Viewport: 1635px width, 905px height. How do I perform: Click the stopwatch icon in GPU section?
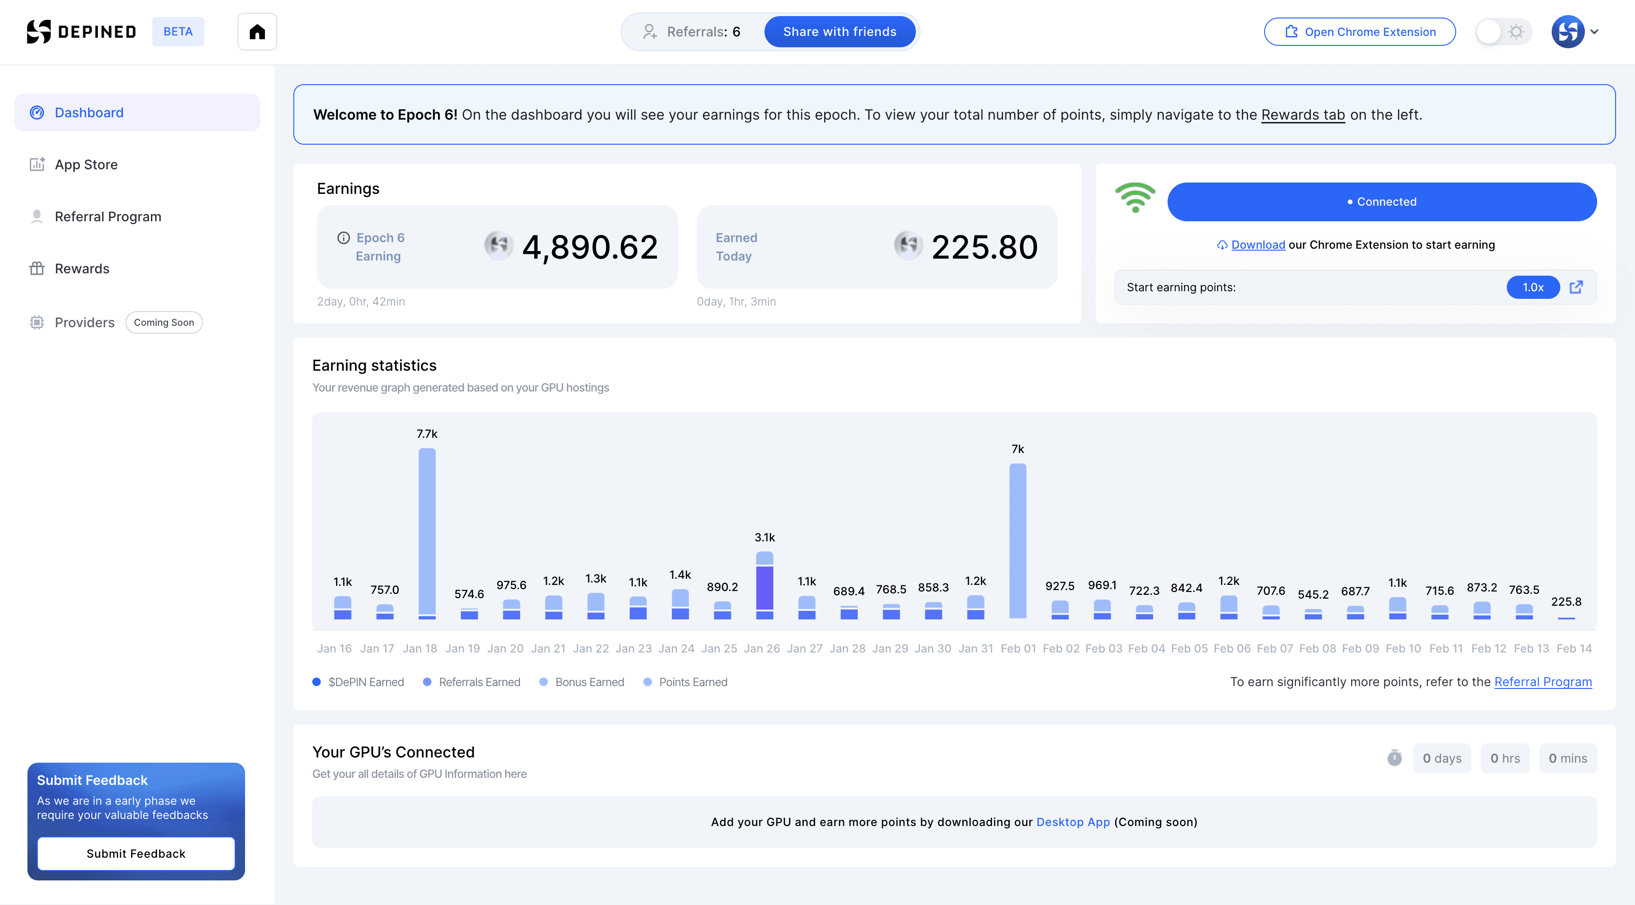point(1395,758)
